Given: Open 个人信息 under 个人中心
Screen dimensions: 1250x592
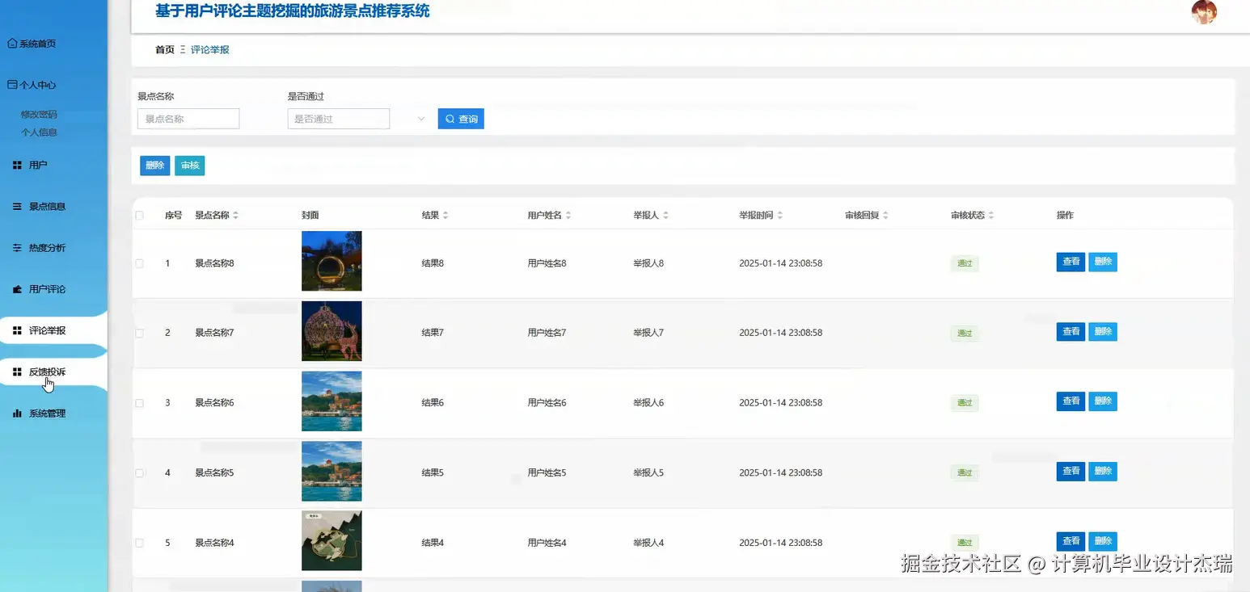Looking at the screenshot, I should (39, 132).
